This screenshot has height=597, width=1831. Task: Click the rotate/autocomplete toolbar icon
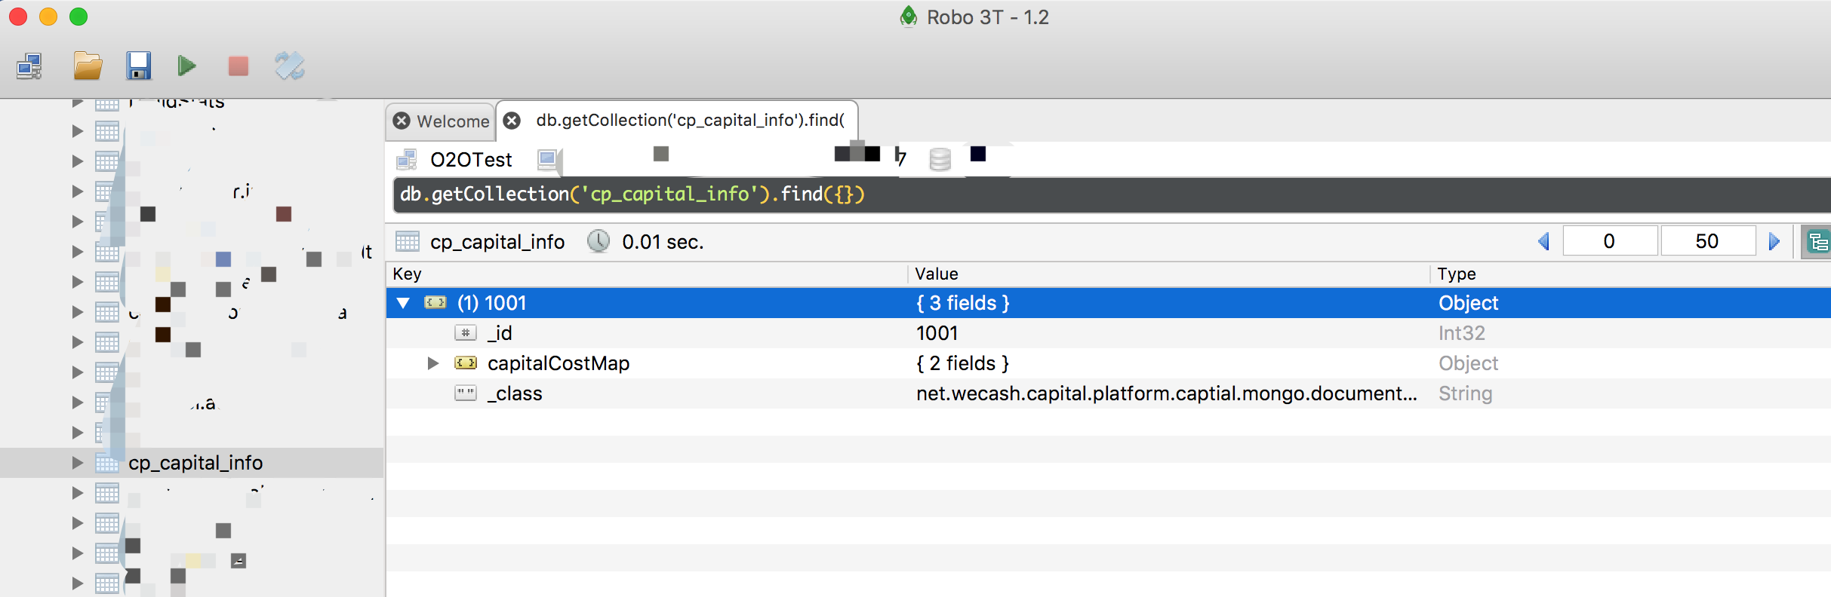tap(290, 66)
